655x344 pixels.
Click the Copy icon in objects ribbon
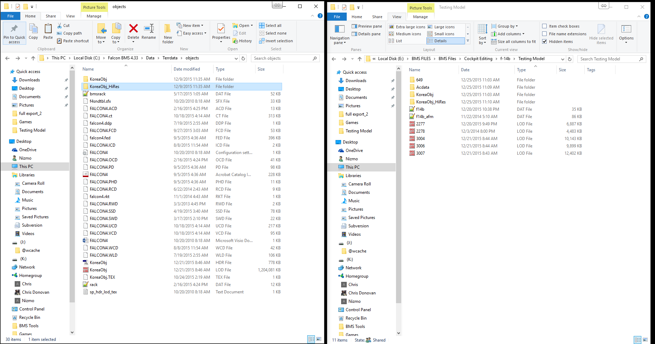click(x=33, y=29)
